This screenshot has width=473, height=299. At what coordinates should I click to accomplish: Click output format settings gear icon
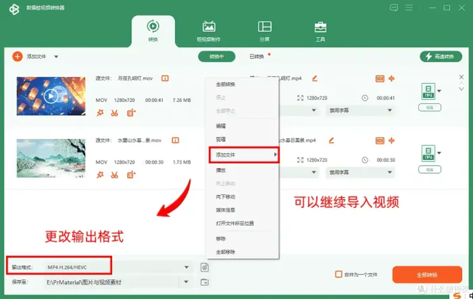[x=205, y=267]
